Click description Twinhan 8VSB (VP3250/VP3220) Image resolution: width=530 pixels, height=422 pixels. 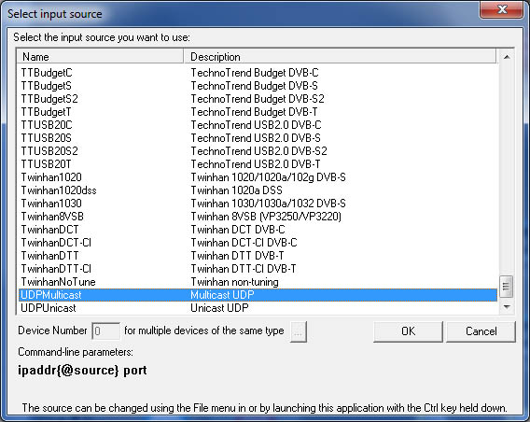(266, 217)
